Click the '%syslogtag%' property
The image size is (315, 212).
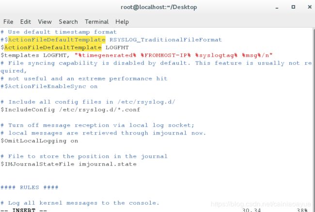coord(216,55)
